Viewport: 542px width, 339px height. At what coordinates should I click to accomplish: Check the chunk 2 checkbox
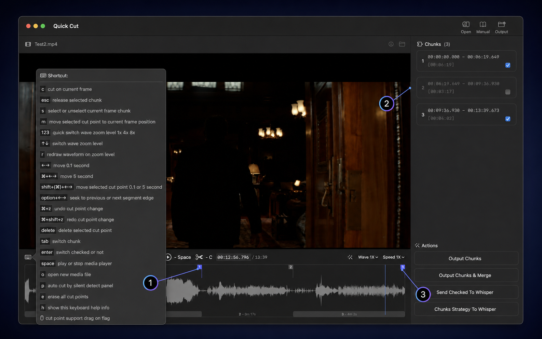(508, 92)
